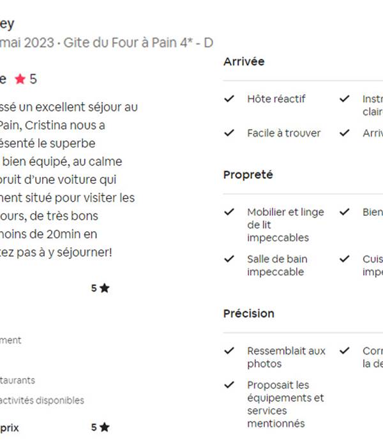Click the activités disponibles text
The width and height of the screenshot is (383, 447).
click(42, 400)
